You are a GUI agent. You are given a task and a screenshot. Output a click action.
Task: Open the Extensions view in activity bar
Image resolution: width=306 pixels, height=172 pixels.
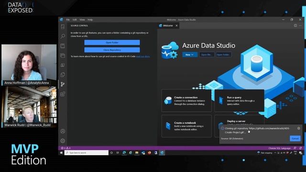click(63, 94)
